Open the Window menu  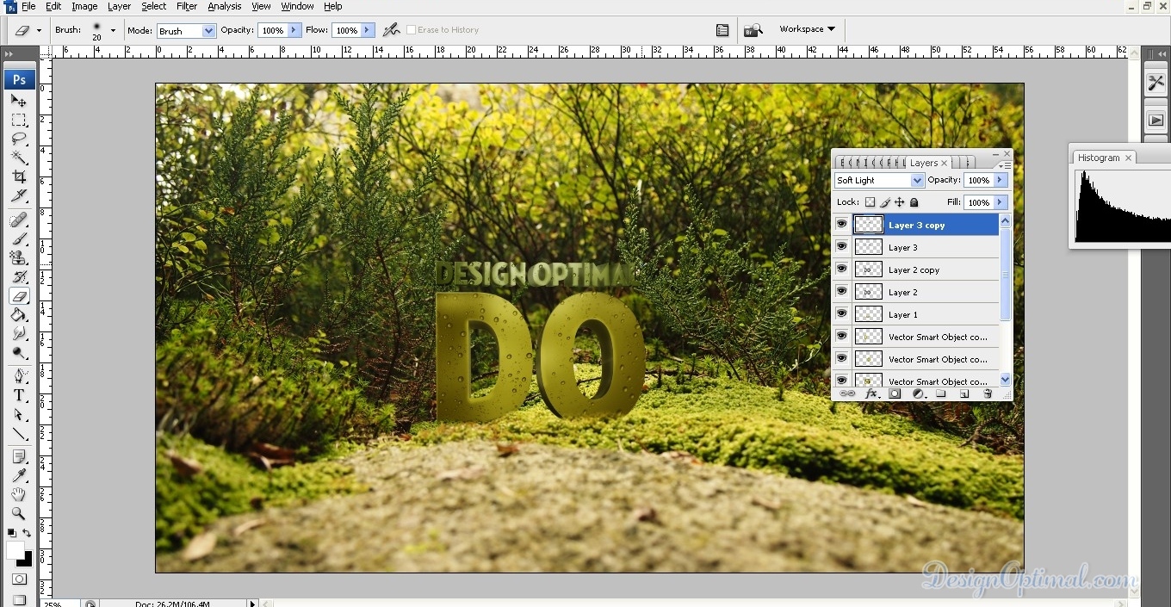pyautogui.click(x=297, y=6)
